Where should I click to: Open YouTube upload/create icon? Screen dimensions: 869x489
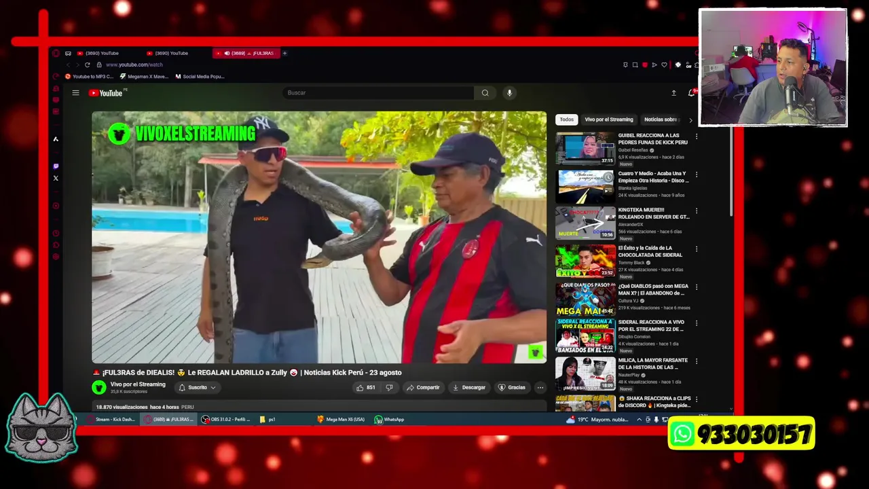[673, 93]
